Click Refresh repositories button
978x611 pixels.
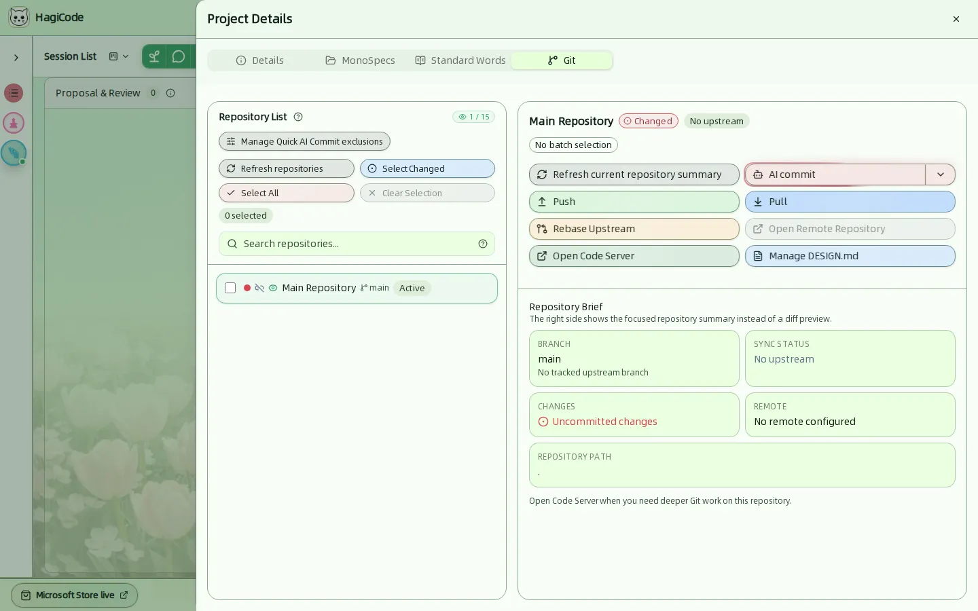287,168
